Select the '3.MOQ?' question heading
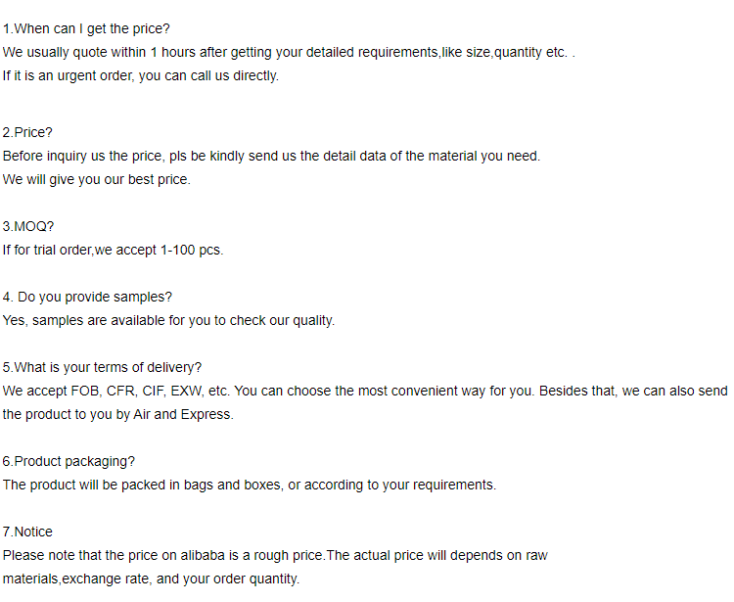The width and height of the screenshot is (734, 602). pos(28,226)
